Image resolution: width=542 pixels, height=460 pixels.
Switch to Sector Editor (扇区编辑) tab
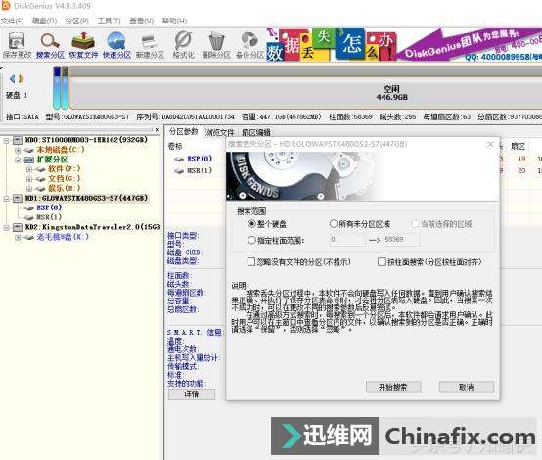(x=256, y=132)
